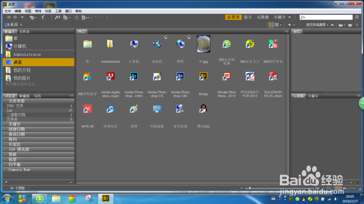
Task: Filter by JPEG 文件 type
Action: [x=39, y=106]
